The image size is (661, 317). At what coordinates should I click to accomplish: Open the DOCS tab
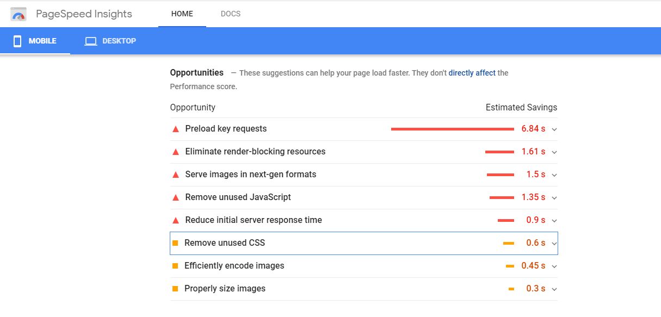pyautogui.click(x=231, y=14)
